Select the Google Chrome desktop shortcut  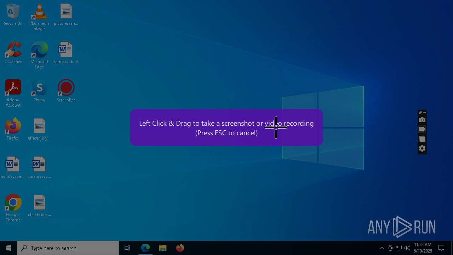coord(13,208)
